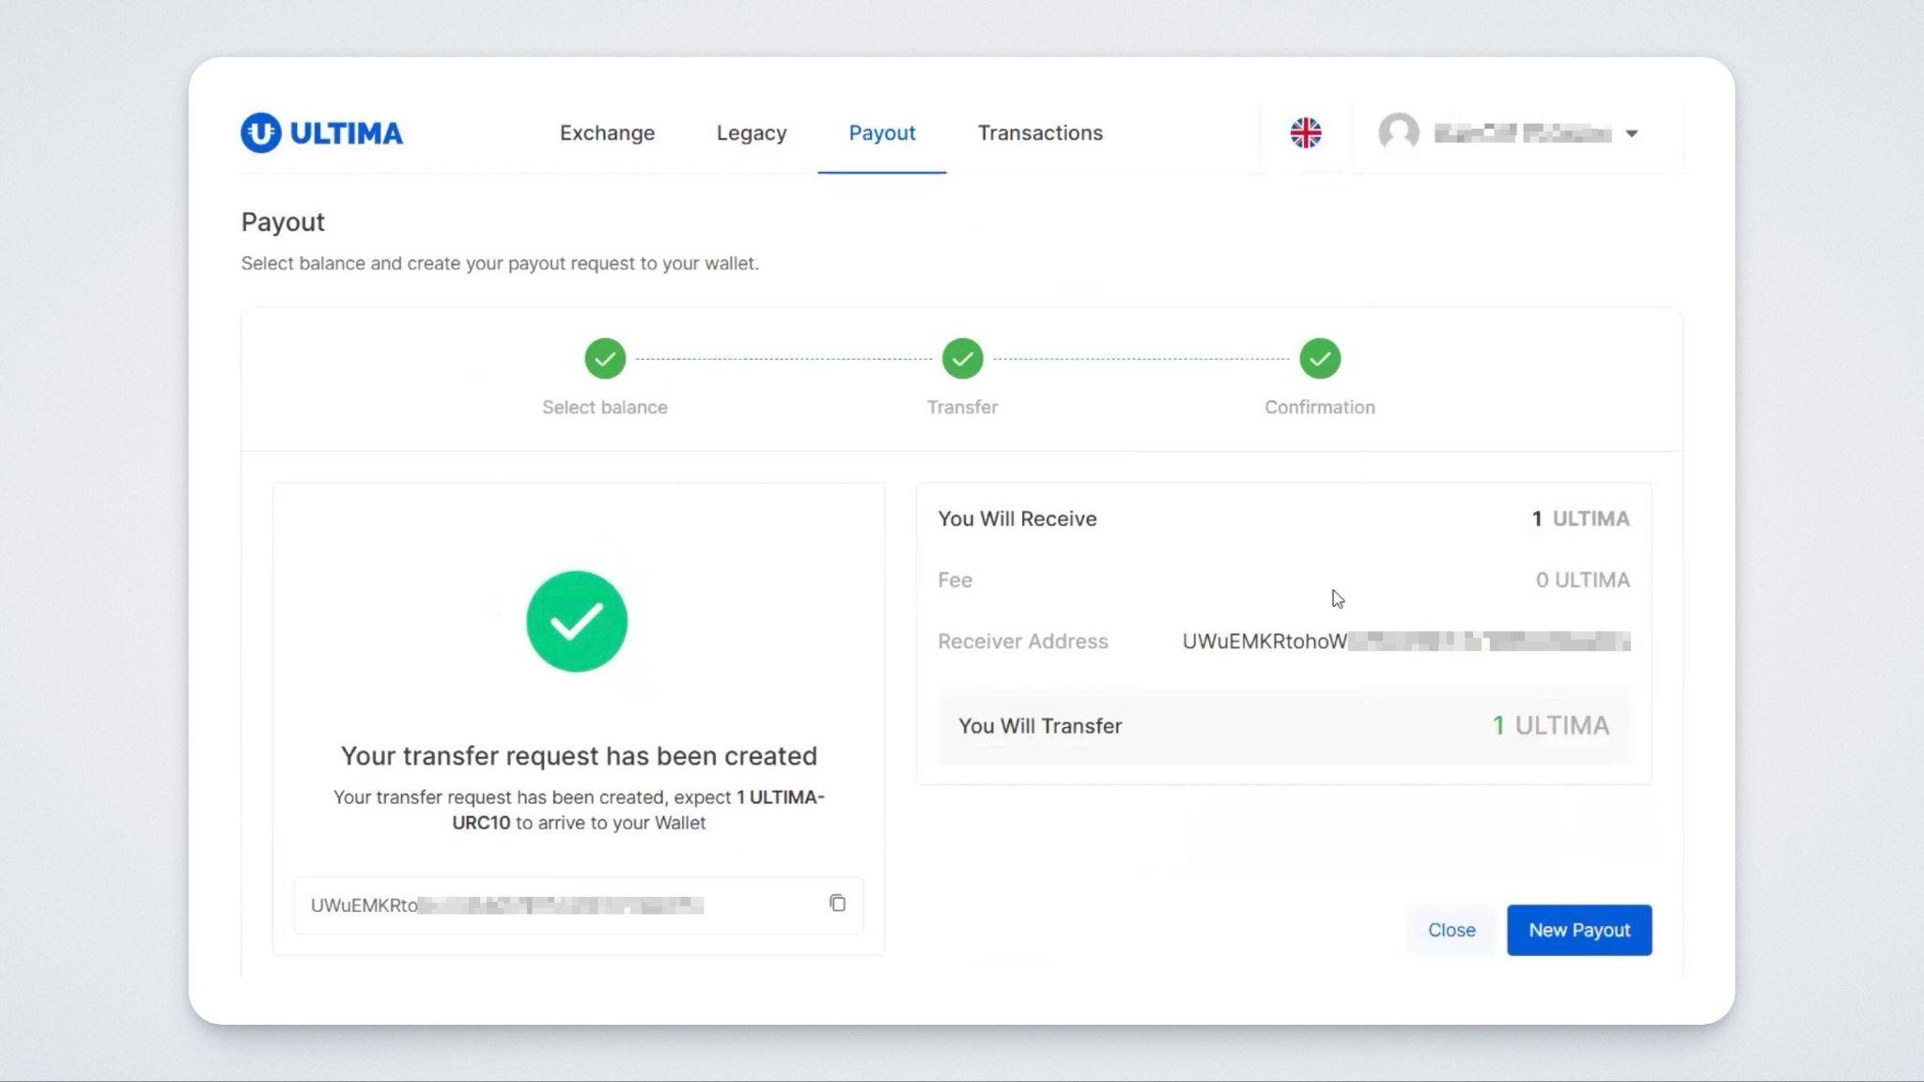Image resolution: width=1924 pixels, height=1082 pixels.
Task: Click the user avatar icon
Action: pyautogui.click(x=1398, y=132)
